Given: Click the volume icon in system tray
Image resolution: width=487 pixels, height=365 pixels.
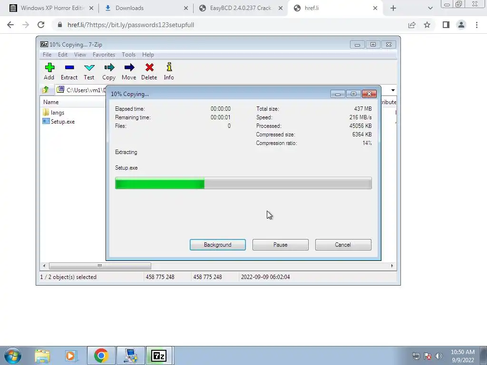Looking at the screenshot, I should coord(439,356).
